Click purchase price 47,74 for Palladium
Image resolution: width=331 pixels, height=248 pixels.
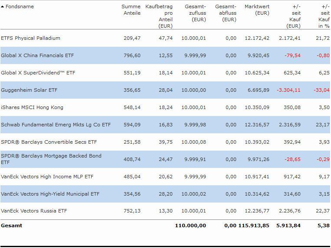(166, 38)
